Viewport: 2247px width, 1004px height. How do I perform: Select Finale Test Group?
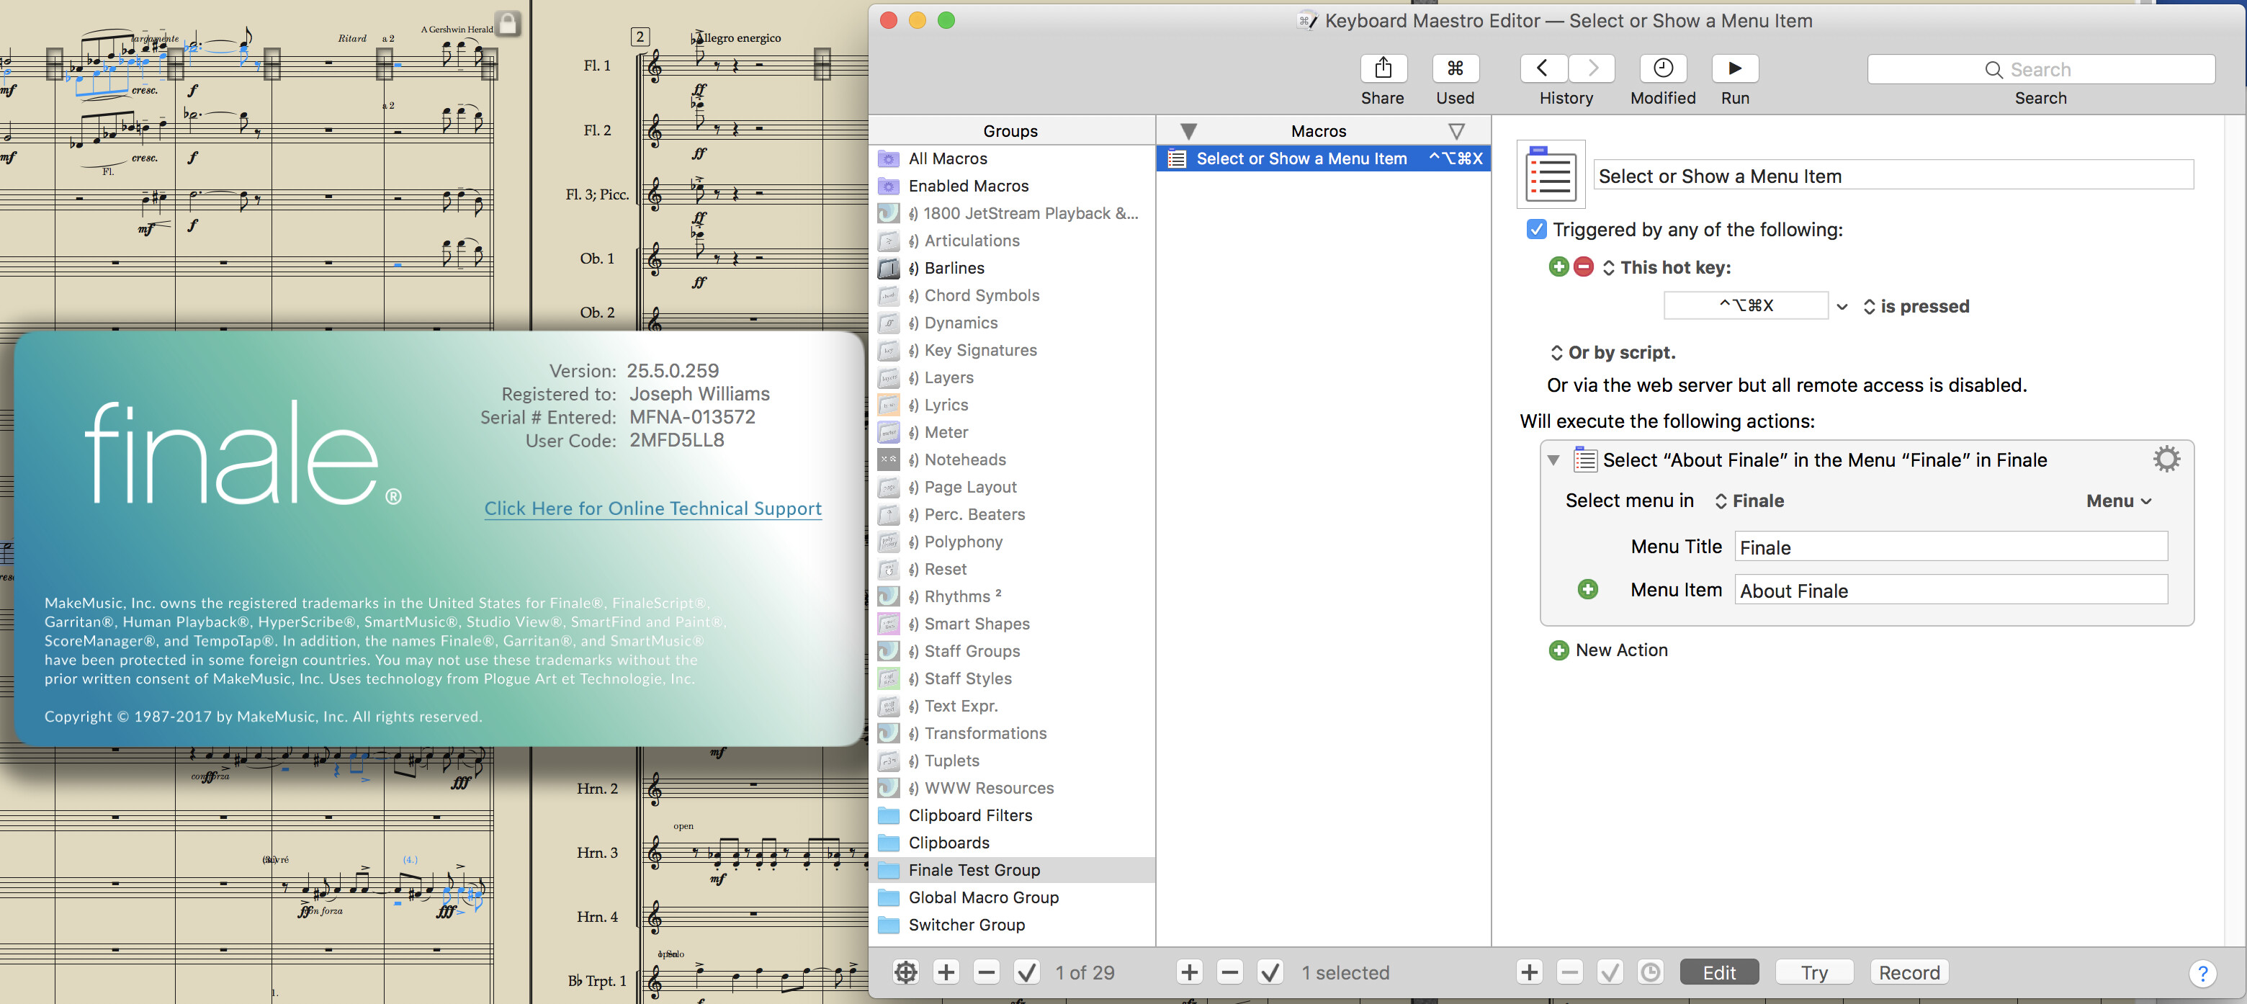(x=1012, y=869)
